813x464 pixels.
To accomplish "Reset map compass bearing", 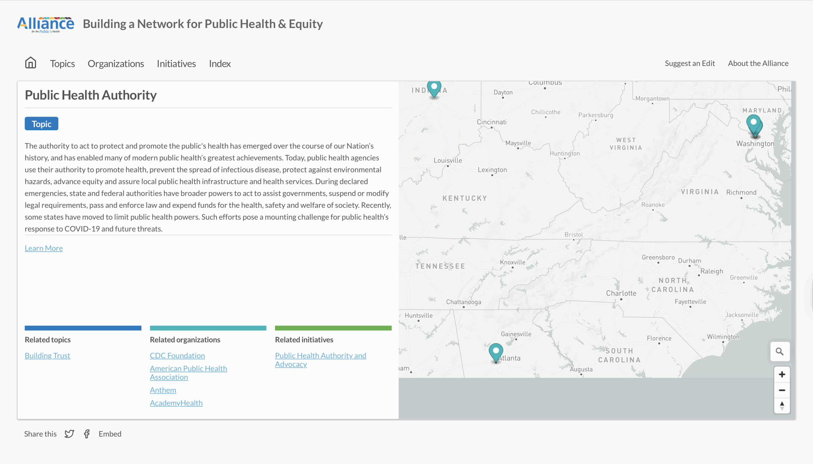I will pos(782,406).
